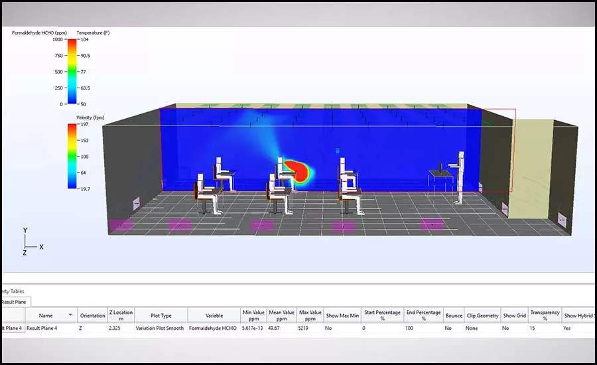Viewport: 597px width, 365px height.
Task: Click the Orientation column header
Action: [92, 315]
